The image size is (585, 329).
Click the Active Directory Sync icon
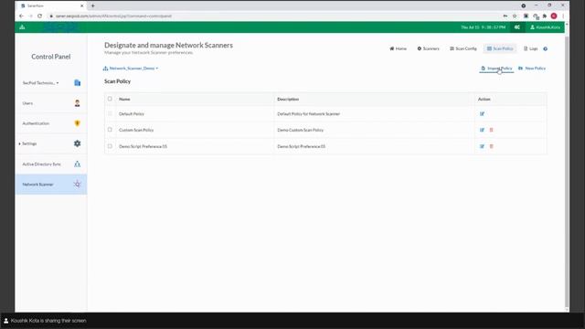77,164
